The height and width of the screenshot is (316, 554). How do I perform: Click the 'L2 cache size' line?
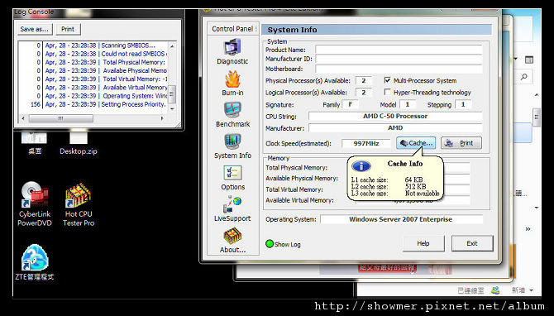tap(389, 186)
